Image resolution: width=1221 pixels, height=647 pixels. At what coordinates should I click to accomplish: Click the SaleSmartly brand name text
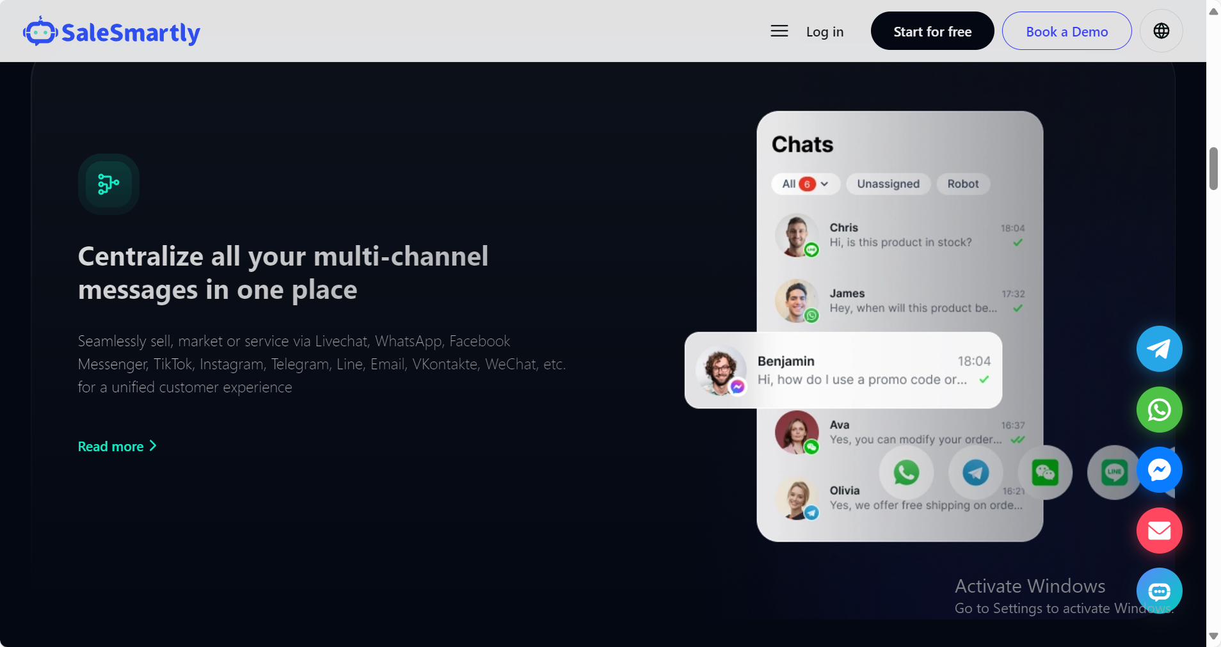click(x=131, y=33)
